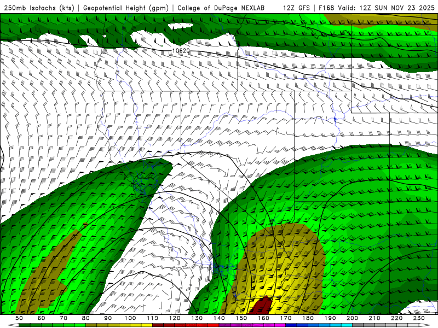Image resolution: width=438 pixels, height=328 pixels.
Task: Select the 220 value on the color scale
Action: tap(396, 318)
